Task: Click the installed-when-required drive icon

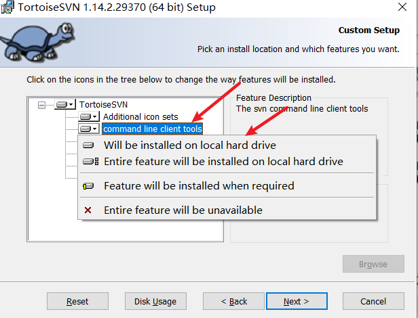Action: (x=88, y=186)
